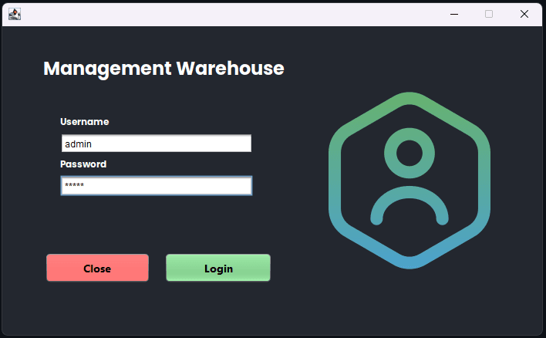Click the head circle of the user icon
Screen dimensions: 546x338
pyautogui.click(x=410, y=153)
